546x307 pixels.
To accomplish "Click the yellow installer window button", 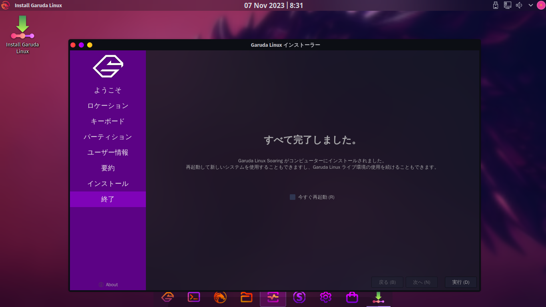I will point(90,45).
